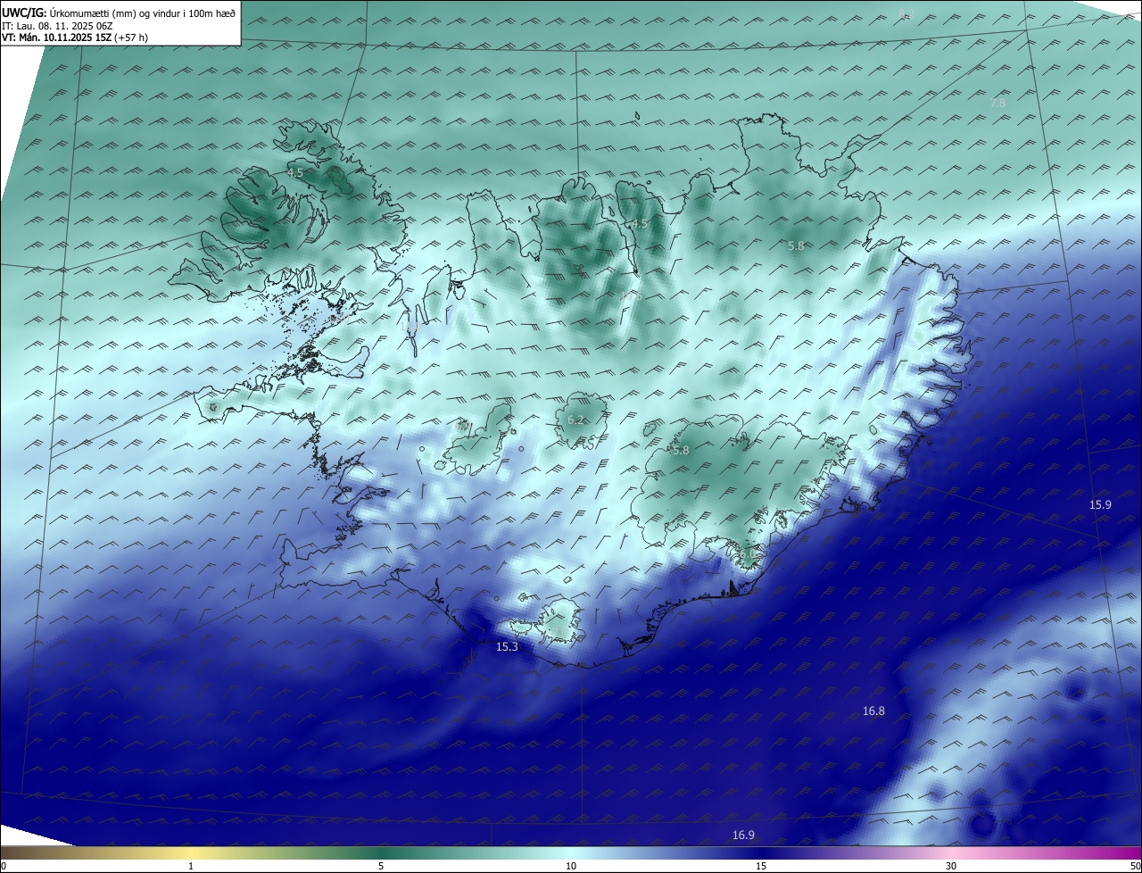
Task: Click the valid time 'VT: Mán. 10.11.2025 15Z (+57 h)'
Action: [x=74, y=38]
